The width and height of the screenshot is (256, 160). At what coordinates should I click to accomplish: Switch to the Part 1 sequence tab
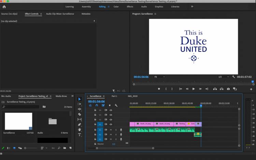coord(114,96)
